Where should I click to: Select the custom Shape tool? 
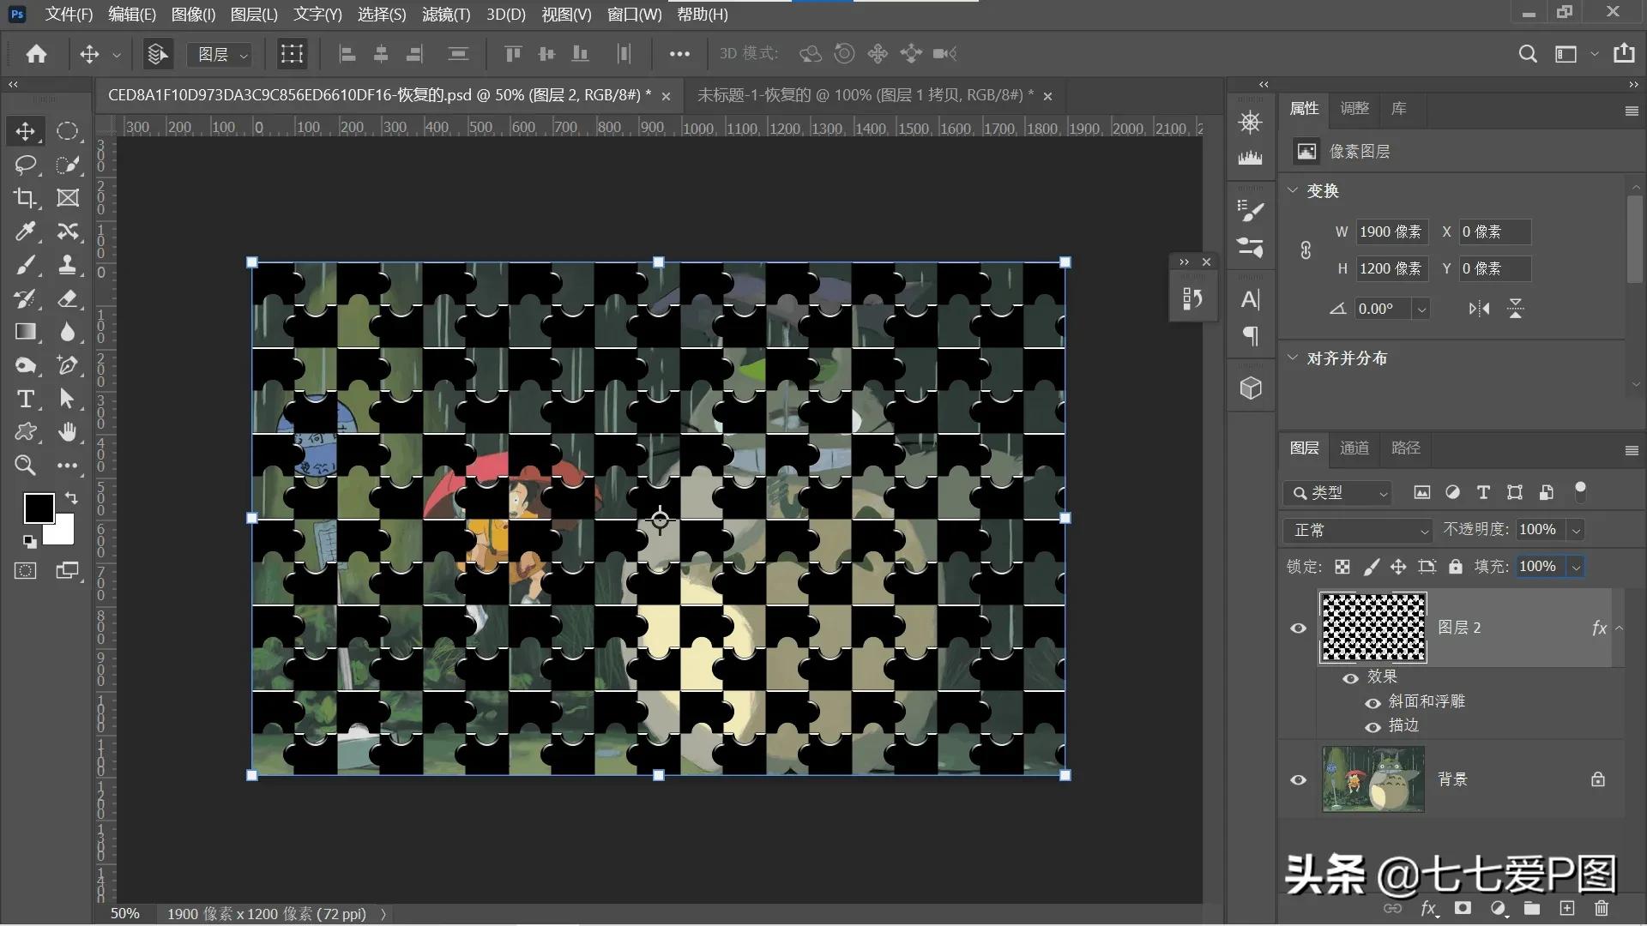point(25,432)
